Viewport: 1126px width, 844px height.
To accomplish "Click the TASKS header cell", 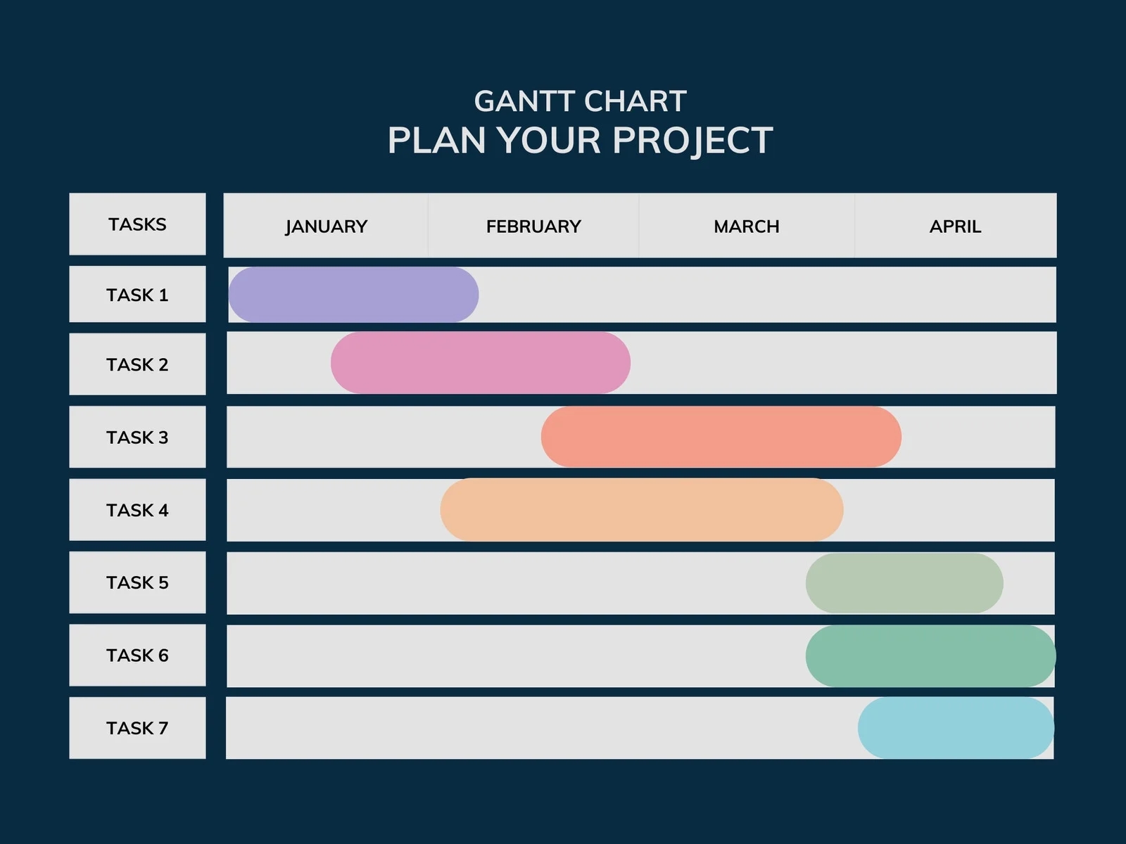I will [x=137, y=224].
